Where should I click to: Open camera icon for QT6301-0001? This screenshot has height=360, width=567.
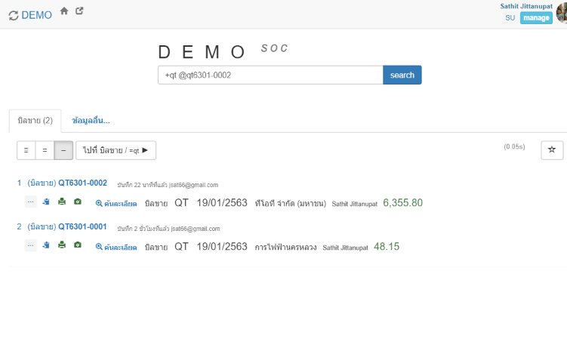pos(77,245)
